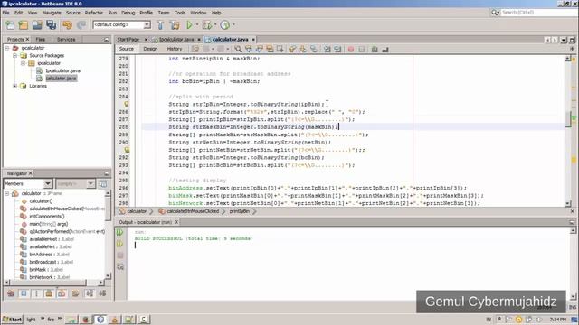Click the Save All toolbar icon
The width and height of the screenshot is (579, 325).
pos(52,24)
